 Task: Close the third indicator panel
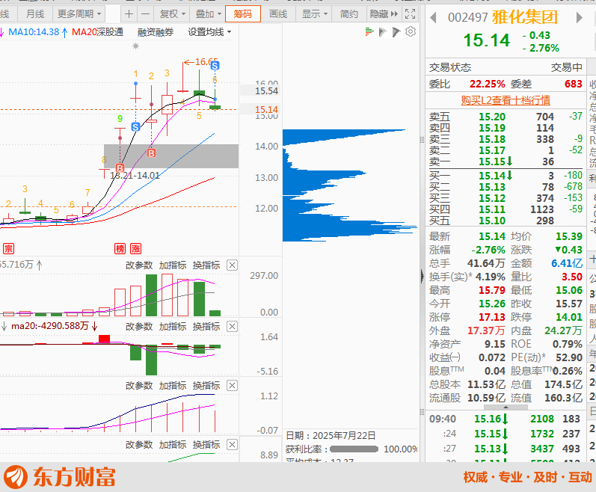pos(232,386)
